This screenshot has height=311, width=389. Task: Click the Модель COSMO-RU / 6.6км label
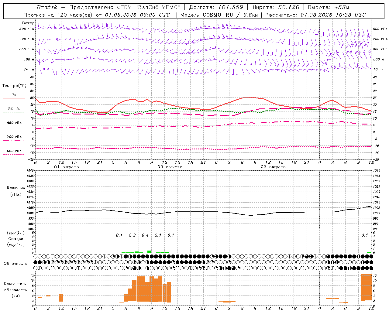219,15
